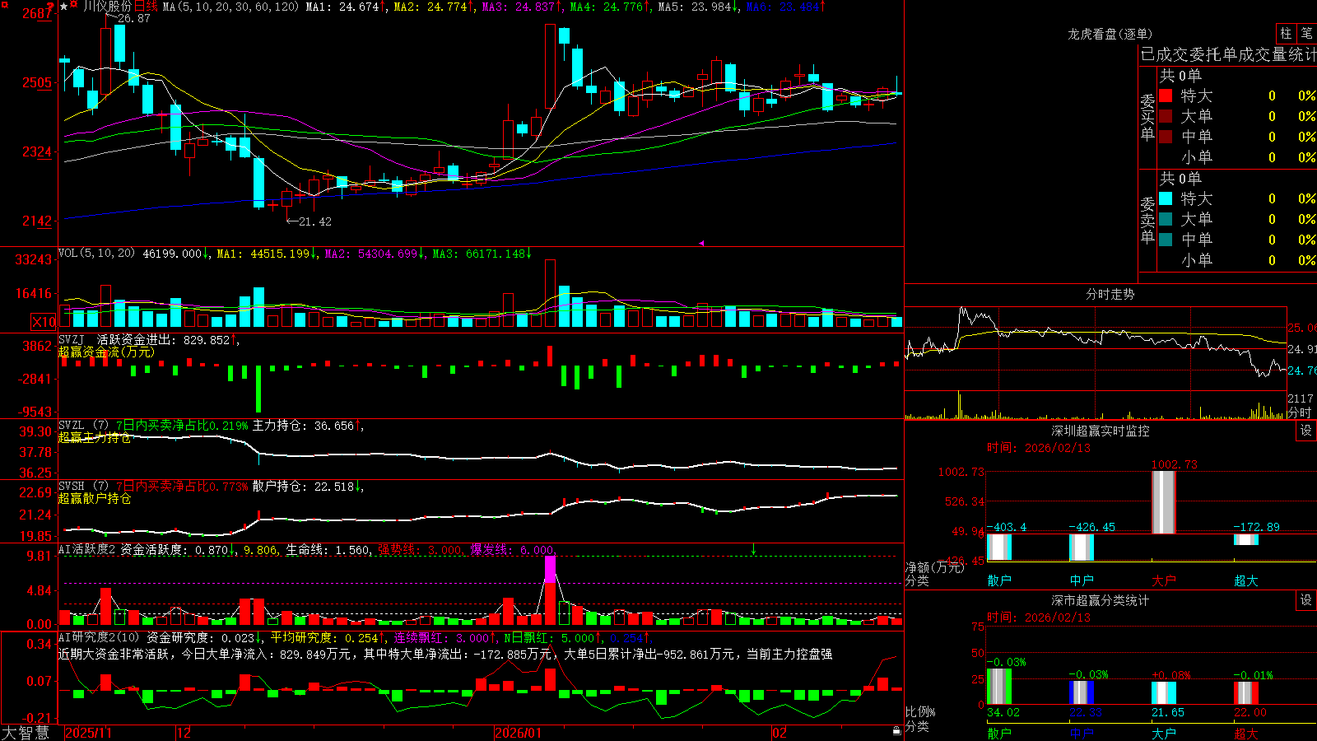The image size is (1317, 741).
Task: Click the SVZL (7) indicator name
Action: click(x=83, y=426)
